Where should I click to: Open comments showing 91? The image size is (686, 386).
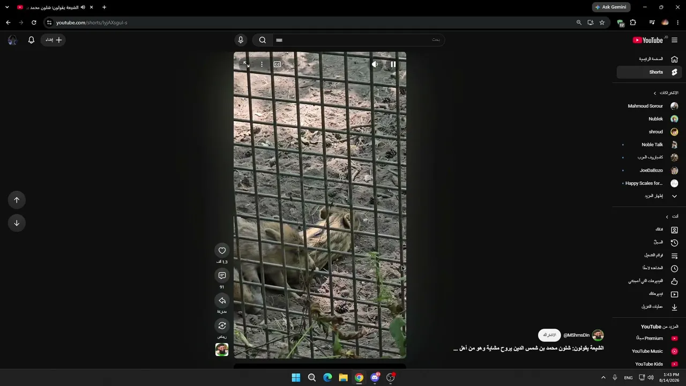[x=222, y=276]
